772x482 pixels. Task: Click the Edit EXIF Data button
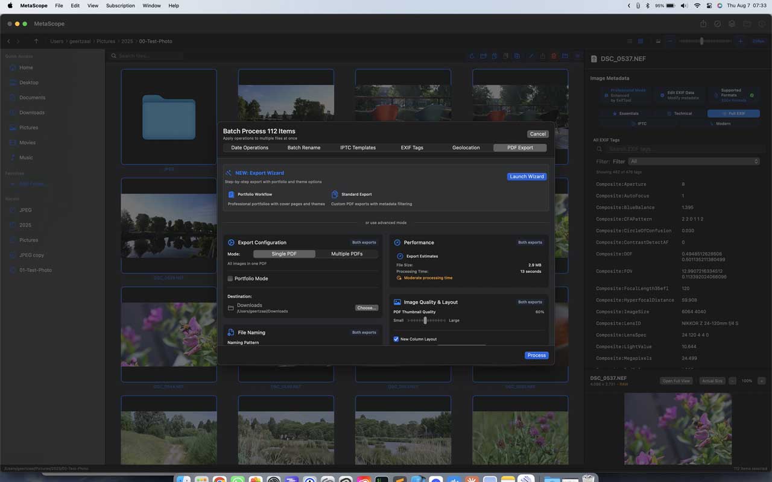[x=680, y=95]
